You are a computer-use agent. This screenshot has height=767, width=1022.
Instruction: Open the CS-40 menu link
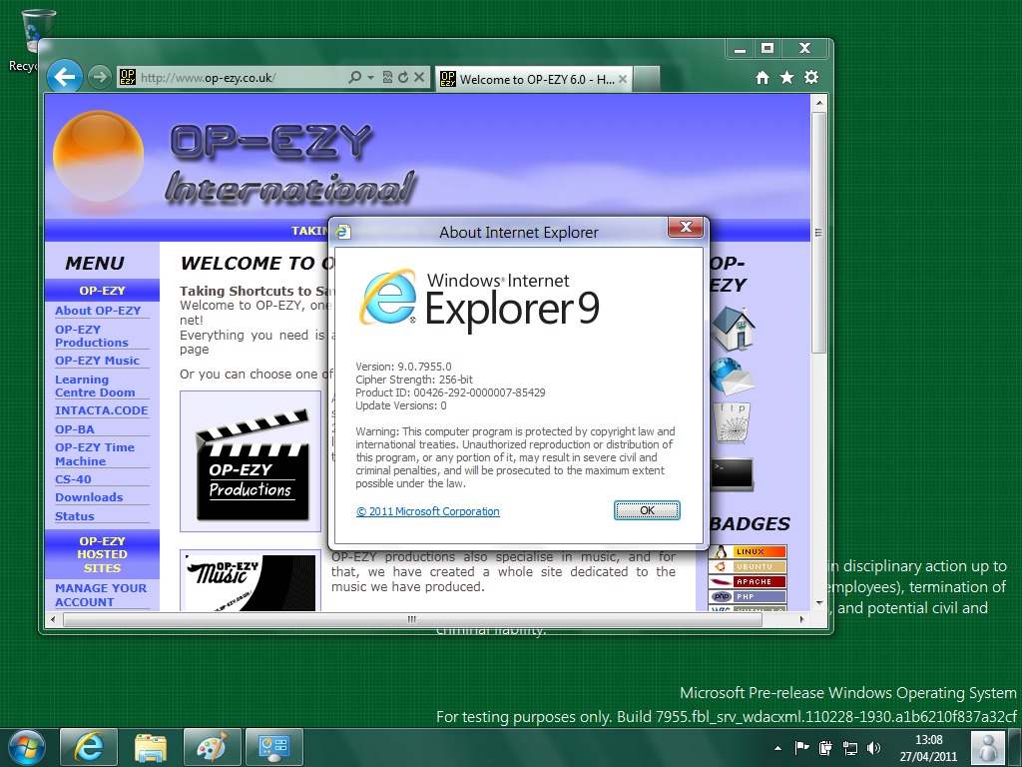point(73,478)
